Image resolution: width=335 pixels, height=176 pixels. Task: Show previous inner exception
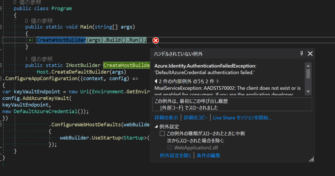[156, 81]
